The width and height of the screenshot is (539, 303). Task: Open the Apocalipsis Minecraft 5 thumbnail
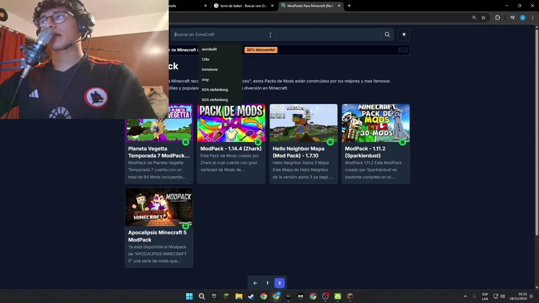coord(159,207)
